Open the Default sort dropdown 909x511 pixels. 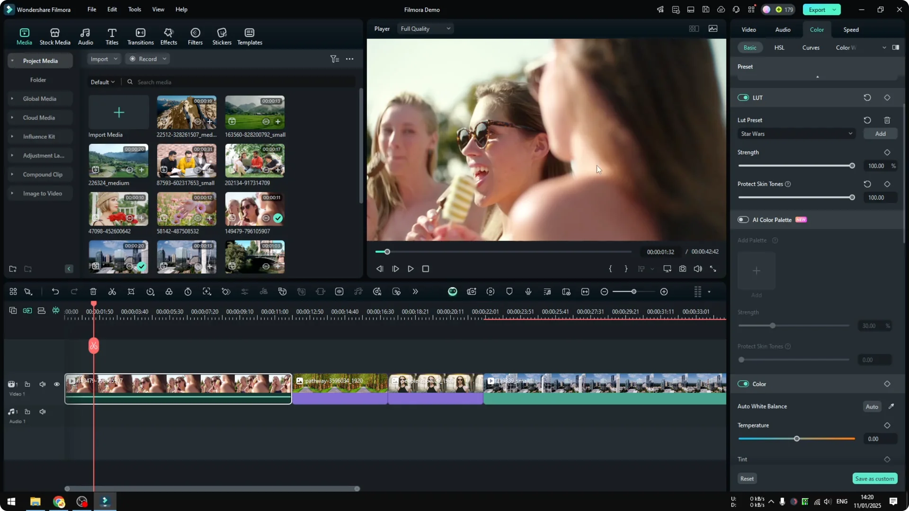point(103,82)
